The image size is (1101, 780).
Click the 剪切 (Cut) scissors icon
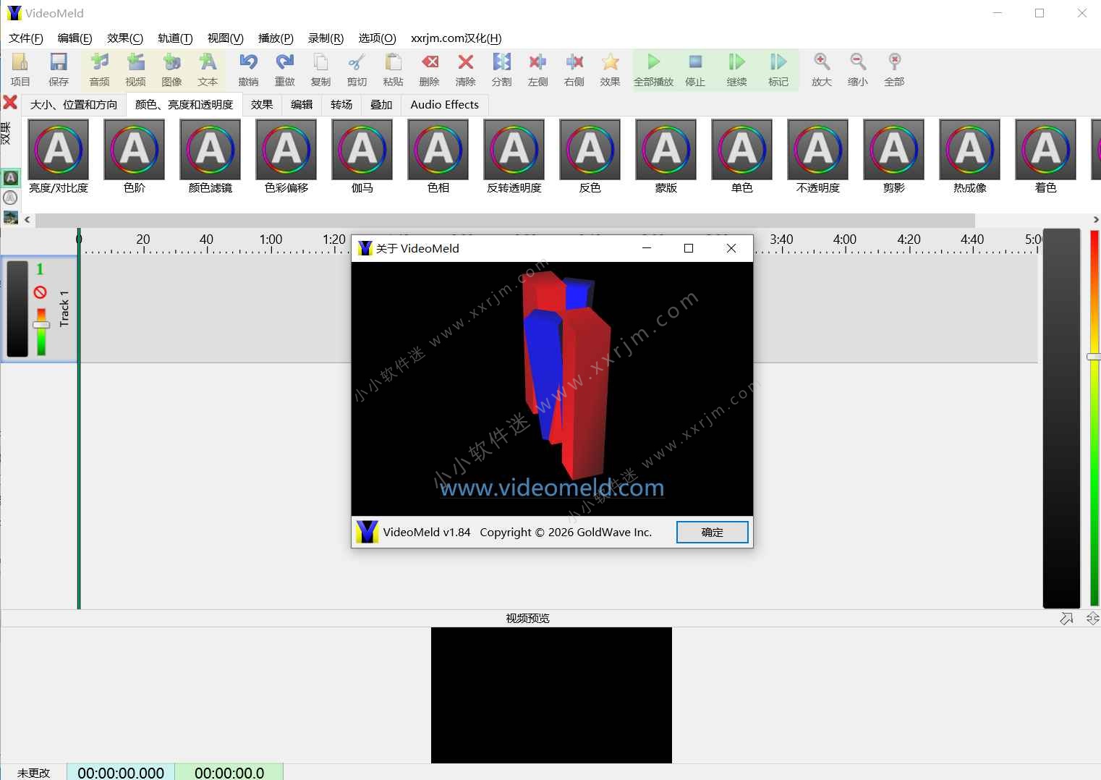pos(357,70)
